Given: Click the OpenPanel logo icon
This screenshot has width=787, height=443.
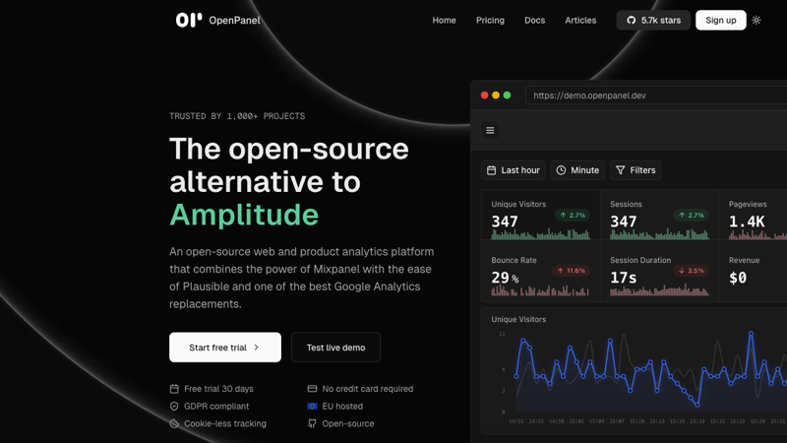Looking at the screenshot, I should click(189, 20).
